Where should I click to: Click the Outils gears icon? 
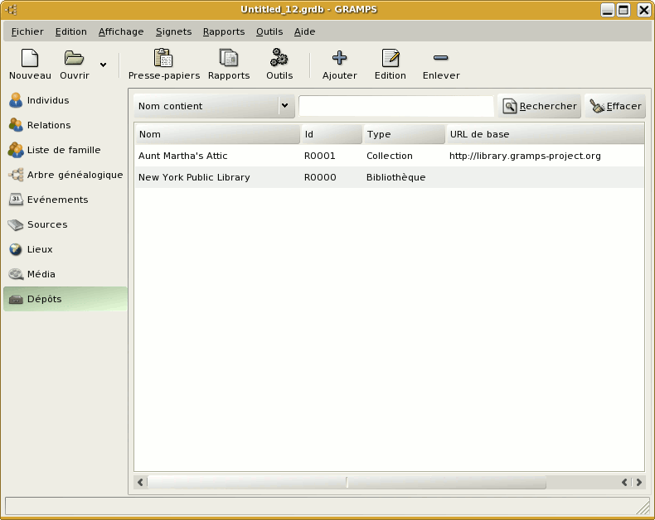(279, 59)
